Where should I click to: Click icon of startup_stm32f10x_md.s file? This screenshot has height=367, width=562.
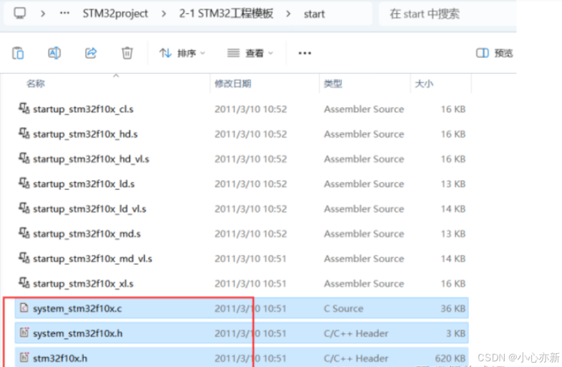click(x=24, y=233)
